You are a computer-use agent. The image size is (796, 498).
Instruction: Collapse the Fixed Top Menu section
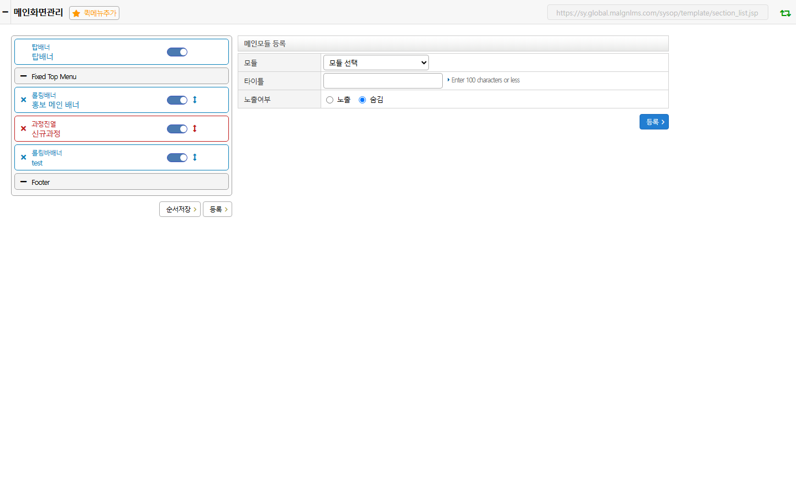tap(23, 76)
